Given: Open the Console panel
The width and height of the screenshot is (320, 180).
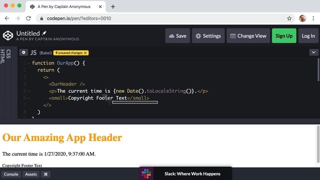Looking at the screenshot, I should pyautogui.click(x=11, y=174).
